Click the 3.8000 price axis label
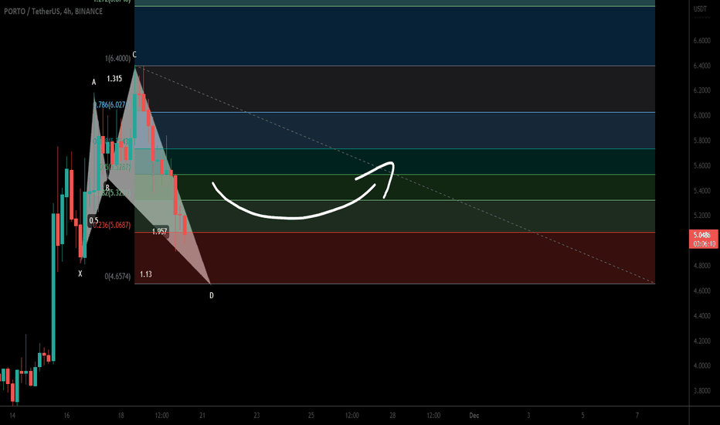Viewport: 720px width, 425px height. [x=702, y=391]
